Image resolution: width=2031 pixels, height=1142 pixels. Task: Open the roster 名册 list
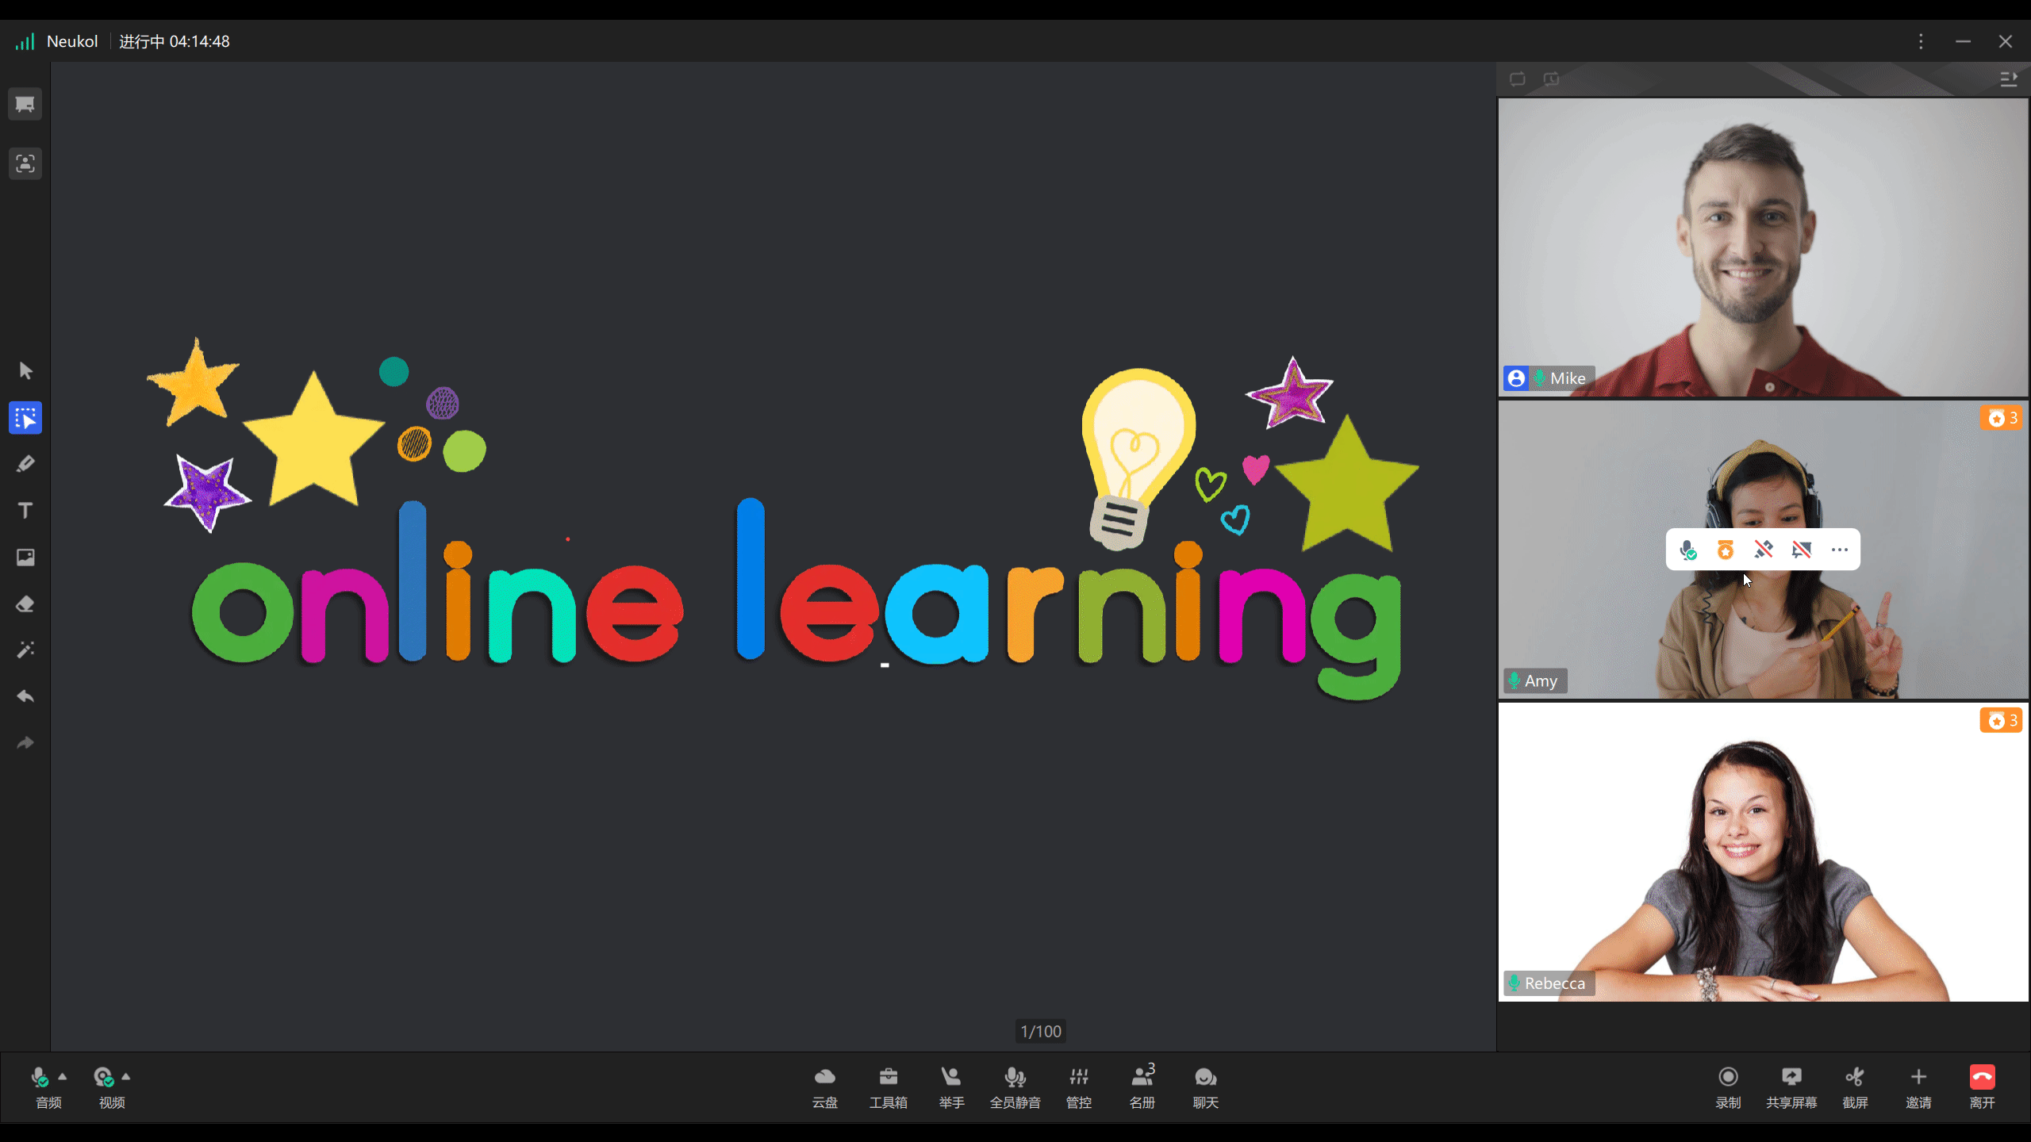1142,1087
